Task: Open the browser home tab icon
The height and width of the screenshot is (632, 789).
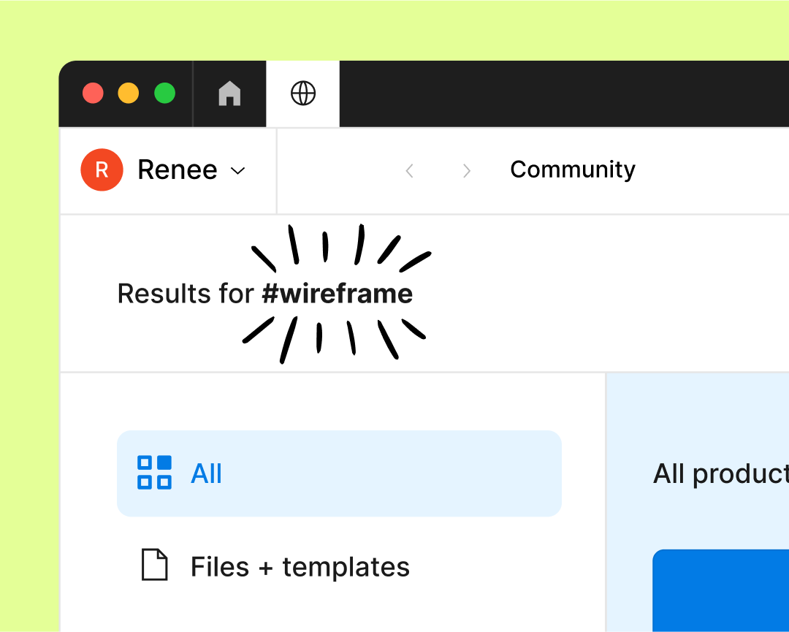Action: pos(229,94)
